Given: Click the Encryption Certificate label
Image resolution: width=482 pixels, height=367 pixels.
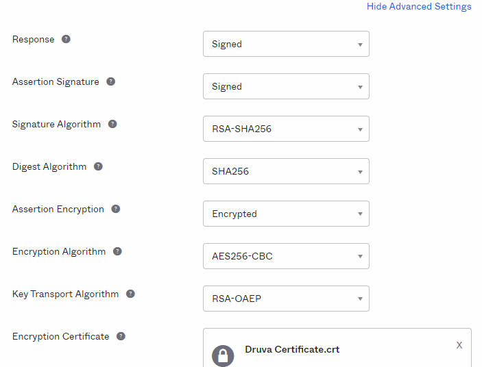Looking at the screenshot, I should click(x=60, y=336).
